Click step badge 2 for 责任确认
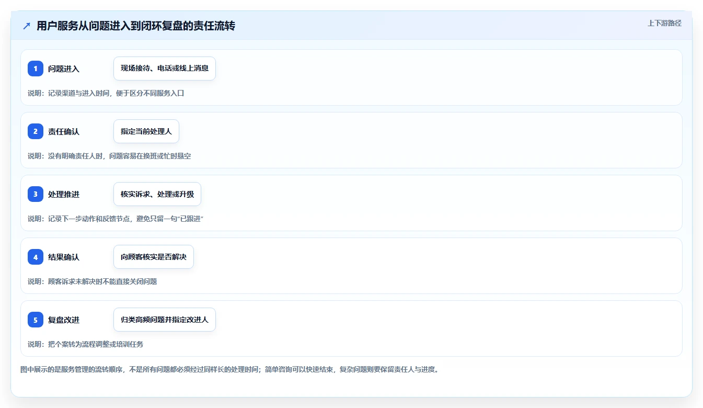 pos(36,131)
